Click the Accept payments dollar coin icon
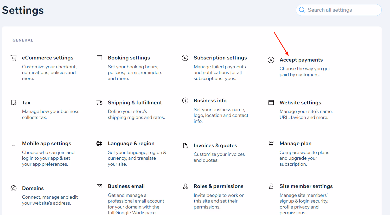This screenshot has height=215, width=390. pos(271,60)
